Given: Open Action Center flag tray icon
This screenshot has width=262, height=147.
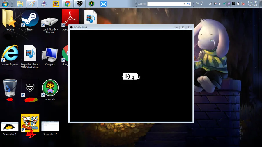Looking at the screenshot, I should tap(242, 4).
